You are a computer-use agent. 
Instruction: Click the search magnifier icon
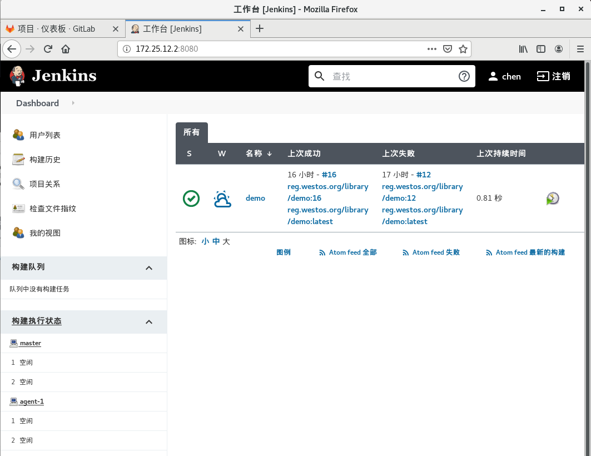coord(319,76)
